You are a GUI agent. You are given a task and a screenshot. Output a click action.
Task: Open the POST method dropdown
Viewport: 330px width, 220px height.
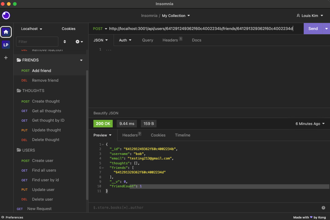pos(99,28)
